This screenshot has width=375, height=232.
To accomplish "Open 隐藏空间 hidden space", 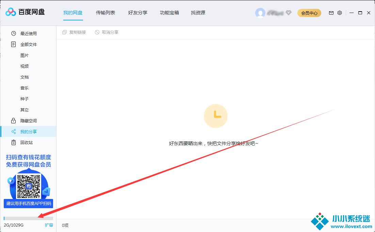I will [28, 121].
